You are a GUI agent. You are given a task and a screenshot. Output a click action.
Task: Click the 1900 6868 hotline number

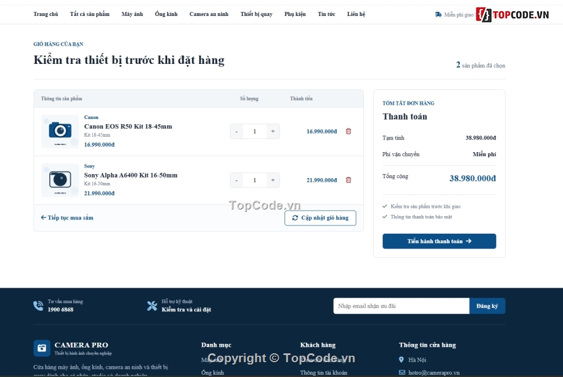pos(60,310)
